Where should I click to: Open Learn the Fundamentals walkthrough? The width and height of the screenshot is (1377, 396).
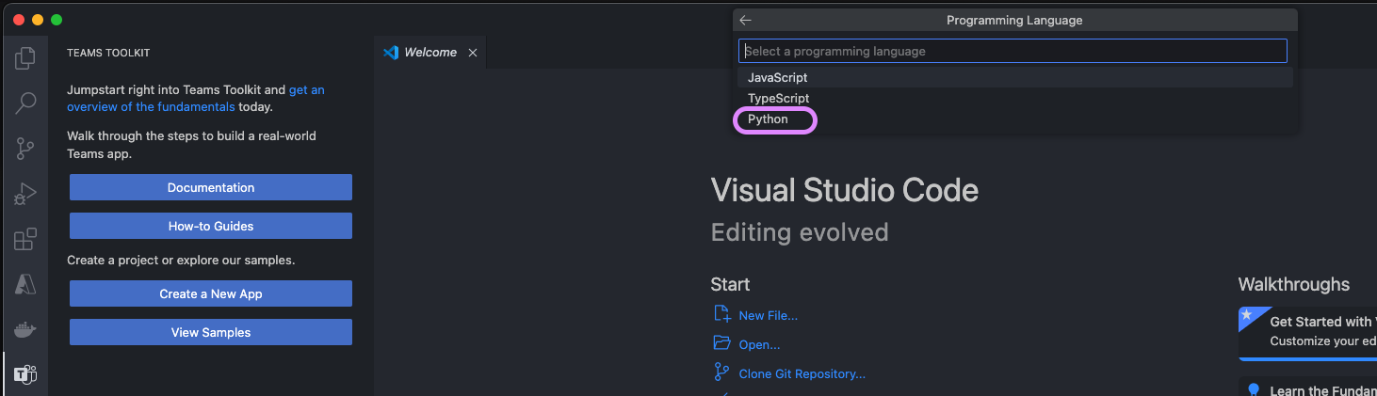[x=1307, y=388]
